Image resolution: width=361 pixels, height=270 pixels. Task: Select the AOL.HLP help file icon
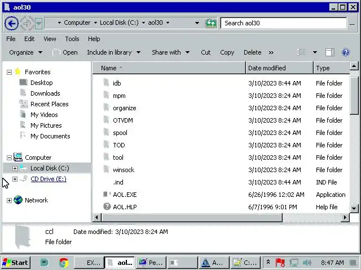click(x=107, y=206)
